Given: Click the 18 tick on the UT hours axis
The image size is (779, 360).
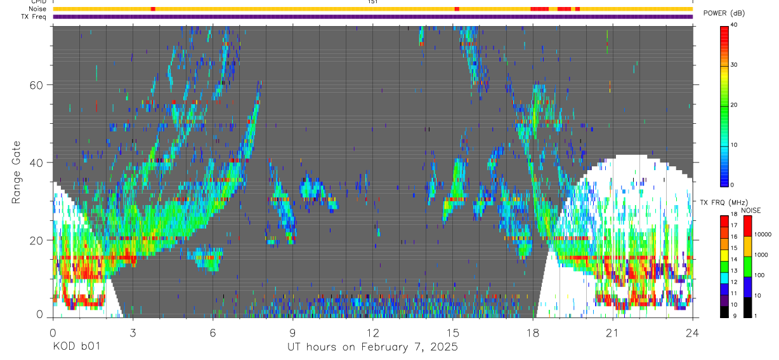Looking at the screenshot, I should tap(533, 332).
